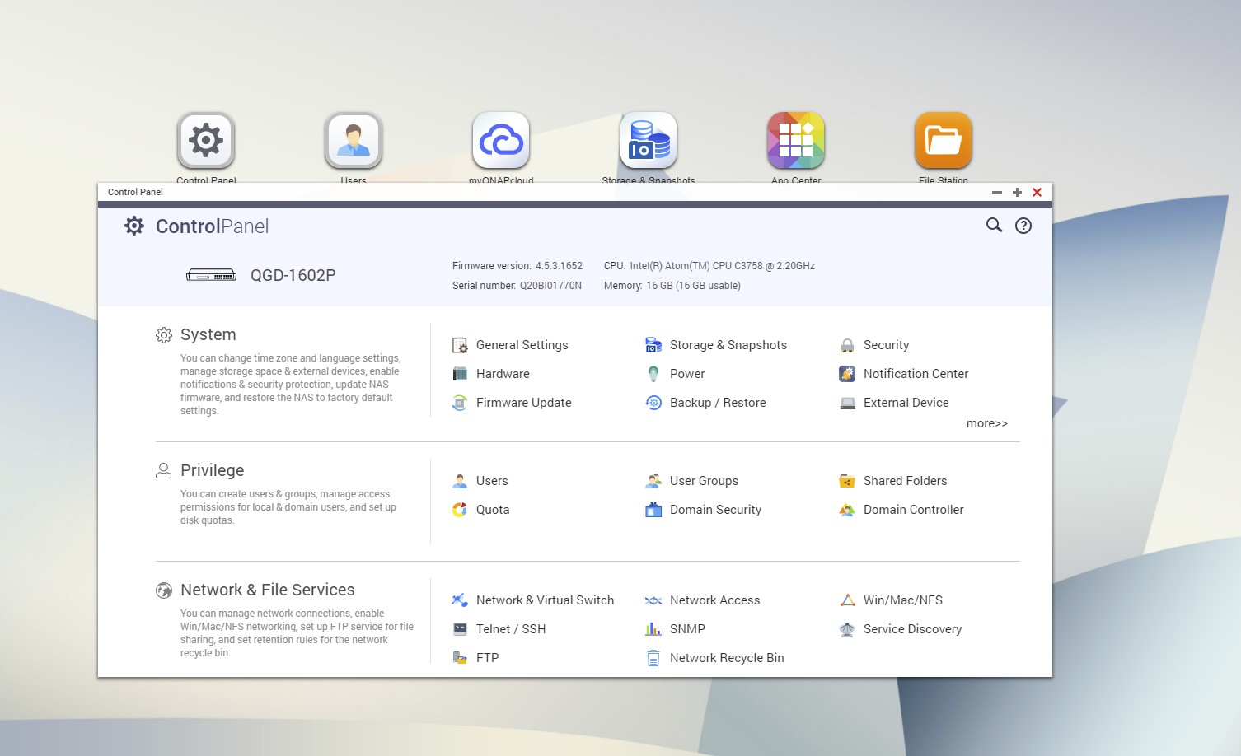1241x756 pixels.
Task: Open Network Recycle Bin settings
Action: [x=726, y=658]
